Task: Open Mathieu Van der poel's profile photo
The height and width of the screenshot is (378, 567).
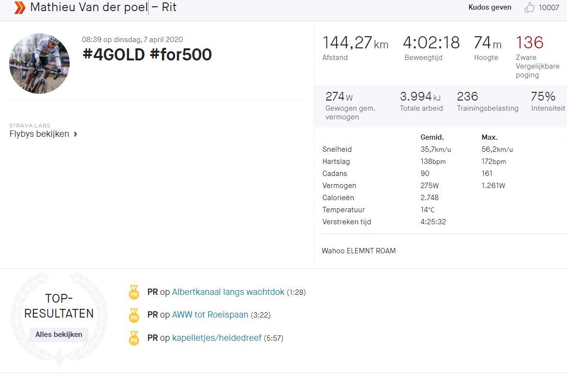Action: (39, 63)
